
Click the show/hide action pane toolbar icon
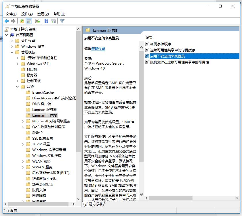tap(54, 21)
